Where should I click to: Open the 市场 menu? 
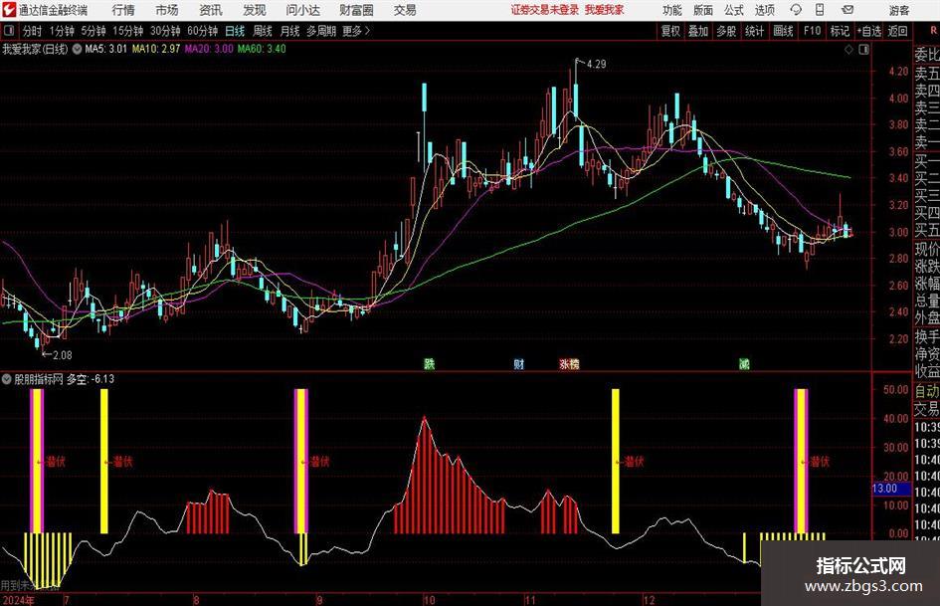coord(167,10)
